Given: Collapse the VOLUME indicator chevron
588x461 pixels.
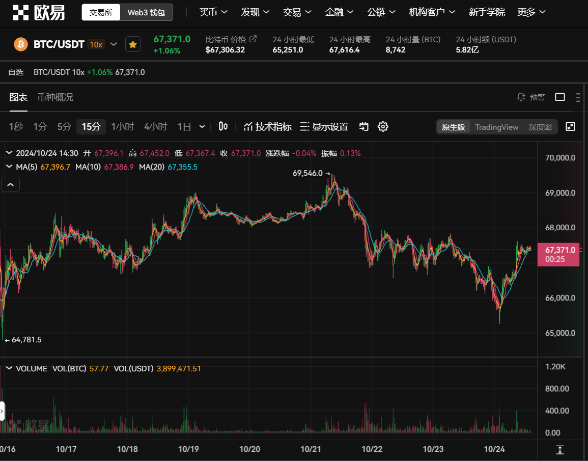Looking at the screenshot, I should [x=9, y=368].
